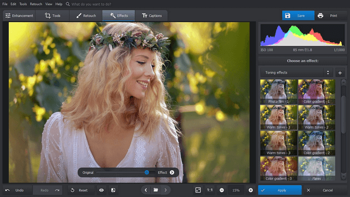This screenshot has width=350, height=197.
Task: Click the effects list vertical scrollbar
Action: (x=343, y=115)
